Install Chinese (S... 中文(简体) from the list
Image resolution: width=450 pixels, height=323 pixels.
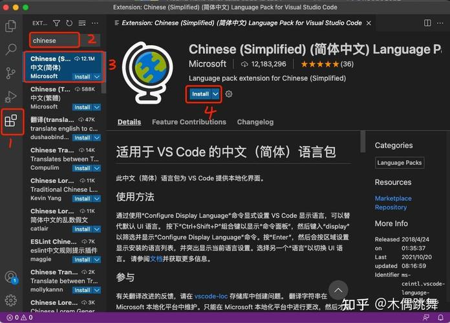[x=82, y=77]
